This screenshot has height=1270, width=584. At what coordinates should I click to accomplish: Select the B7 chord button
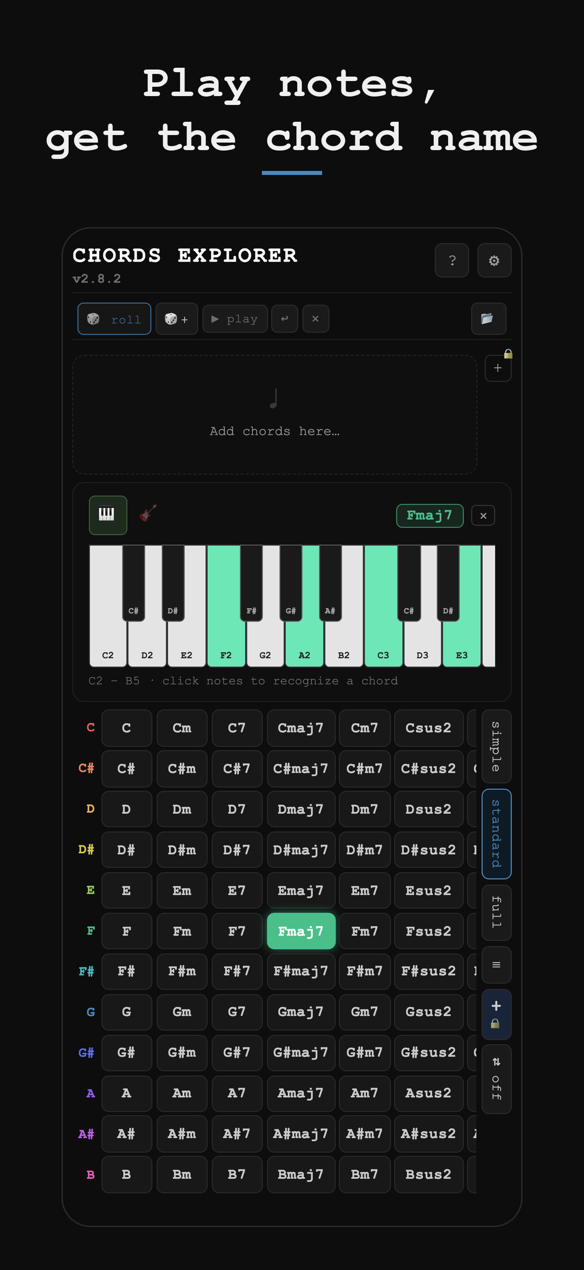pyautogui.click(x=237, y=1174)
